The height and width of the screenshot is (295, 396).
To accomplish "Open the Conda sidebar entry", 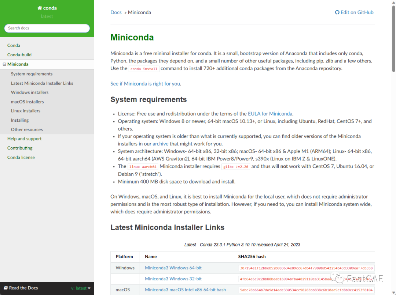I will click(14, 46).
